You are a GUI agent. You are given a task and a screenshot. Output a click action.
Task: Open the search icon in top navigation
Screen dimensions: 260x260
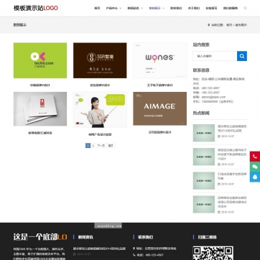(x=245, y=8)
